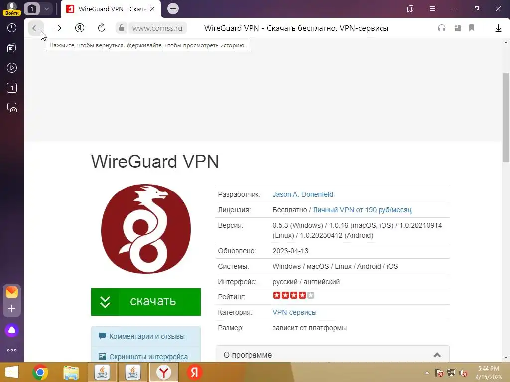Viewport: 510px width, 382px height.
Task: Click the text русский / английский
Action: click(x=306, y=282)
